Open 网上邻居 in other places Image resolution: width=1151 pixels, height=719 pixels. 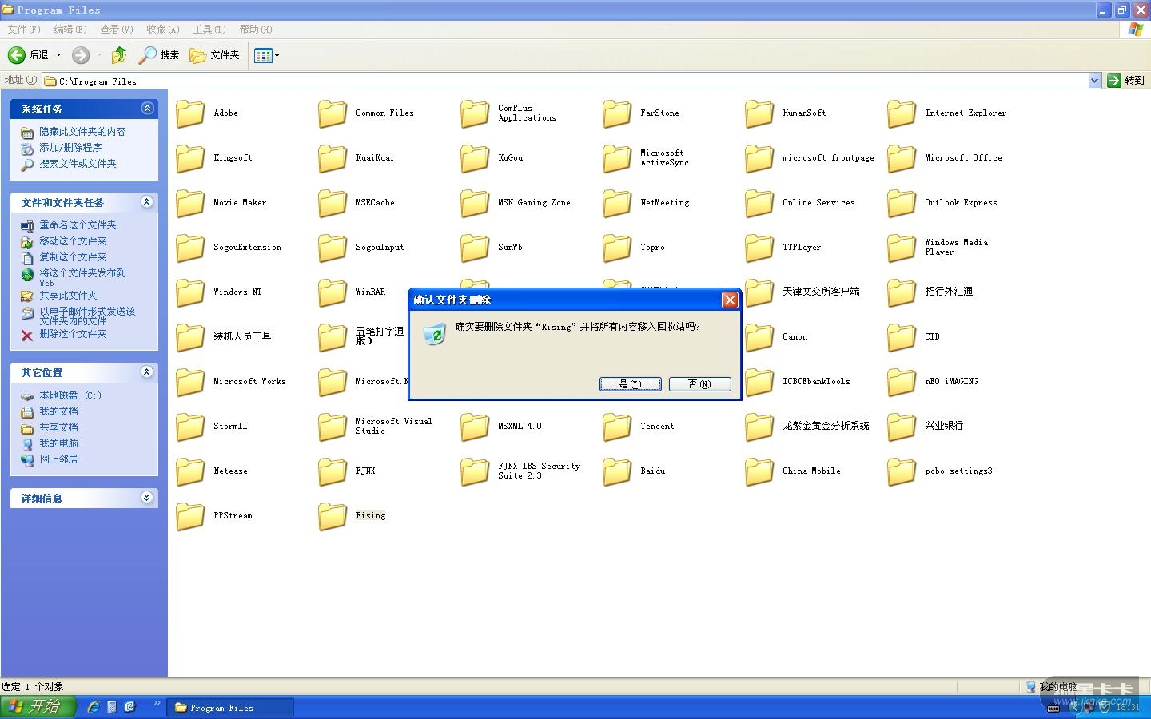(x=58, y=459)
